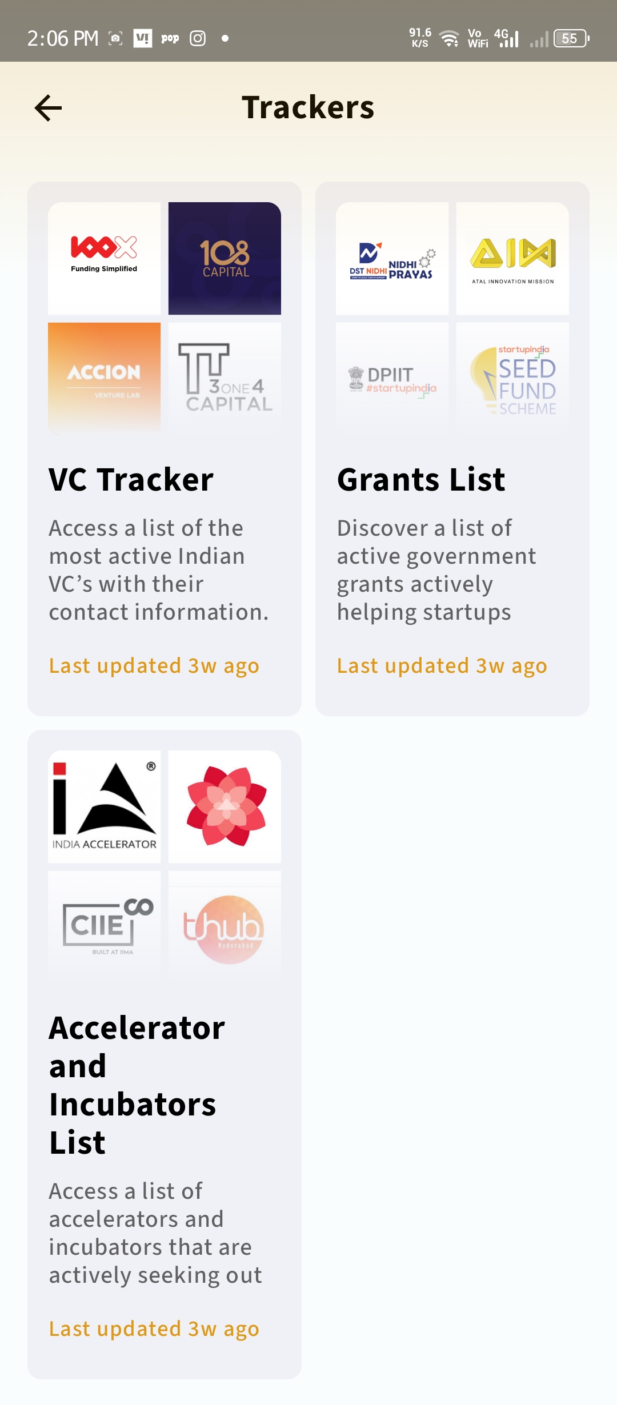This screenshot has width=617, height=1405.
Task: Open the Grants List title
Action: tap(421, 479)
